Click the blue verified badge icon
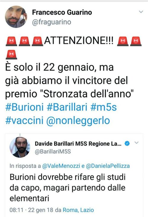The width and height of the screenshot is (148, 217). (x=127, y=143)
